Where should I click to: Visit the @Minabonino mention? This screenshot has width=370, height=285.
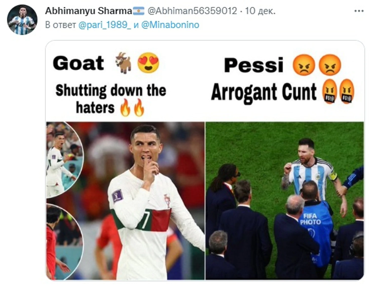point(170,25)
